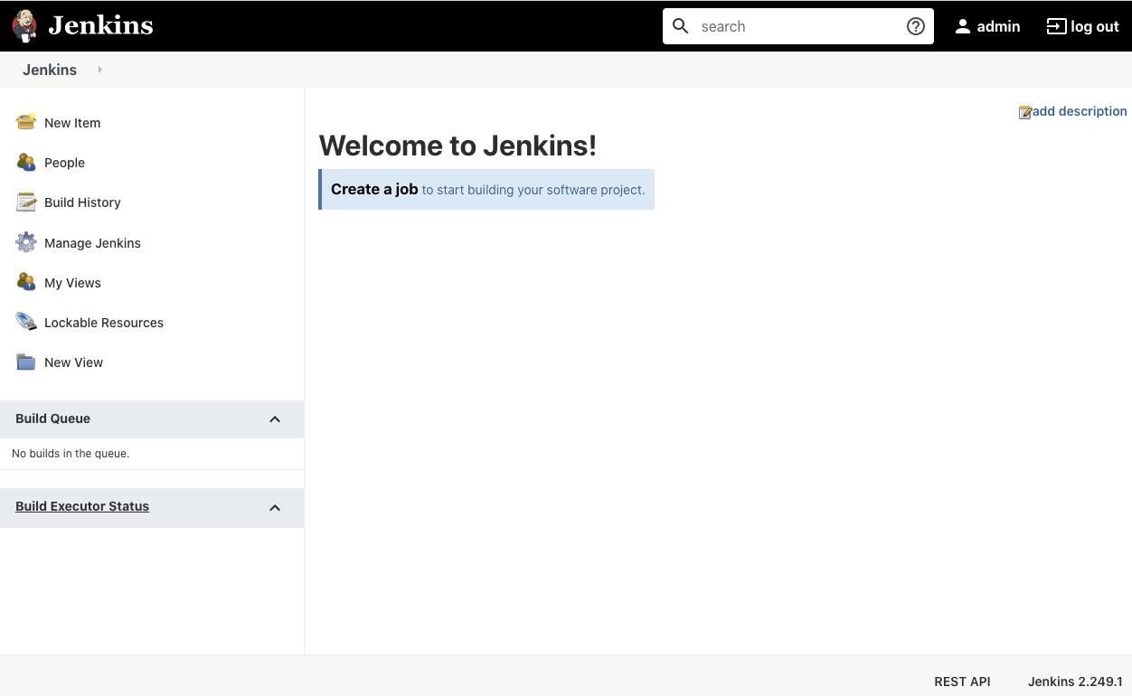Click the My Views icon
This screenshot has width=1132, height=696.
(26, 282)
